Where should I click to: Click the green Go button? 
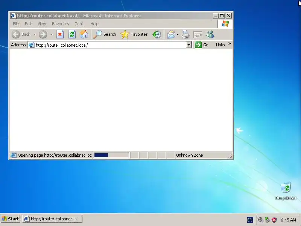coord(202,45)
